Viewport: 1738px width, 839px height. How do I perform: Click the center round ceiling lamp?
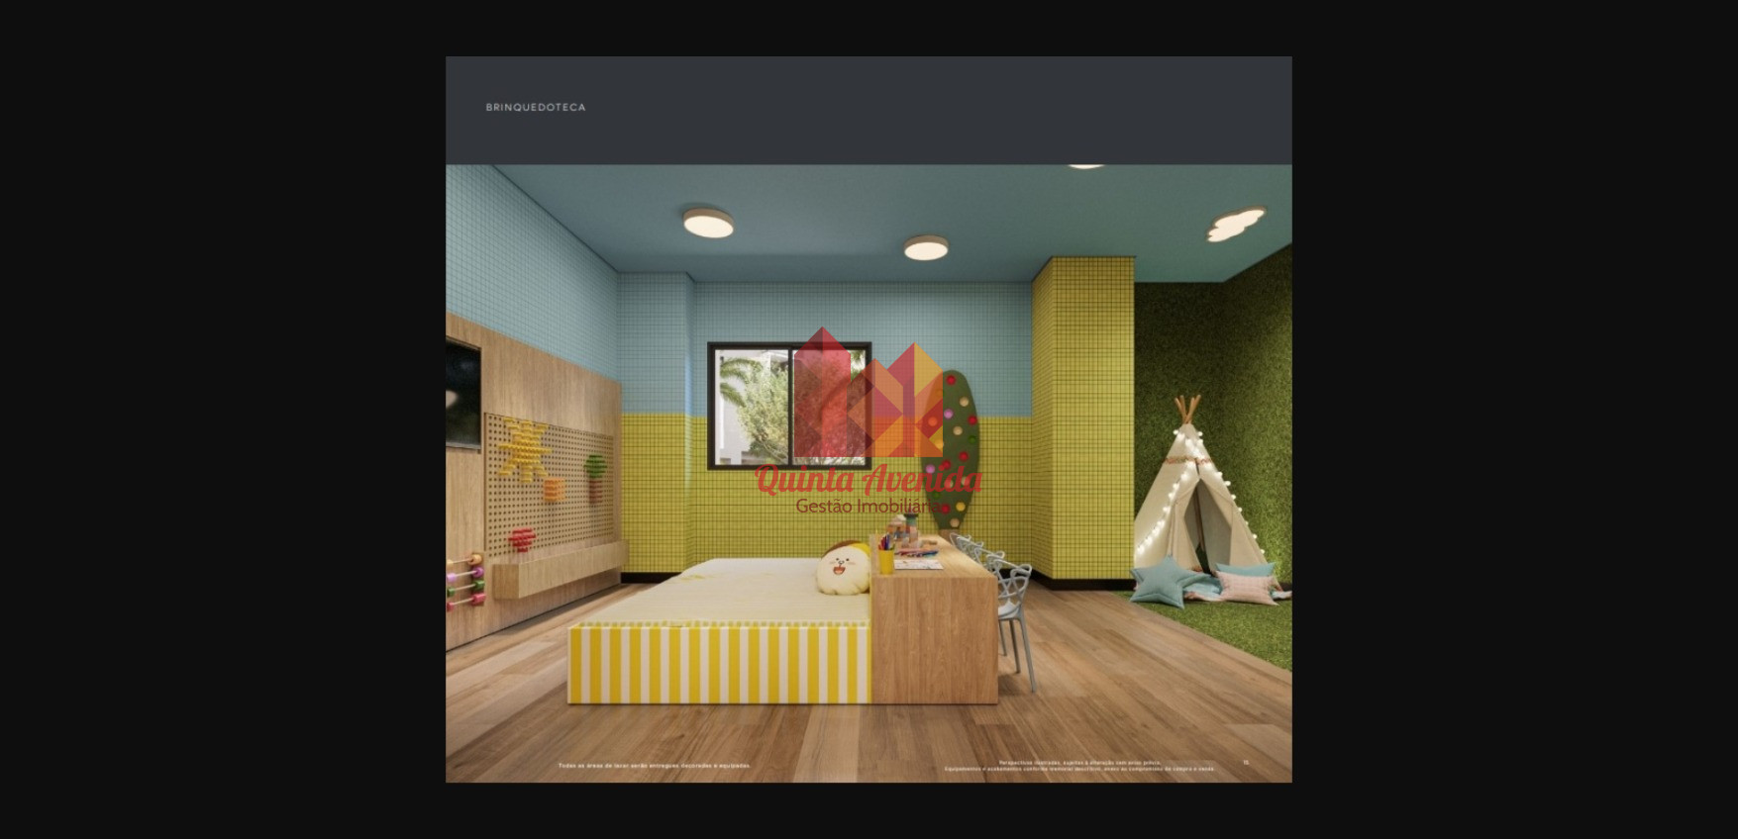(x=925, y=247)
